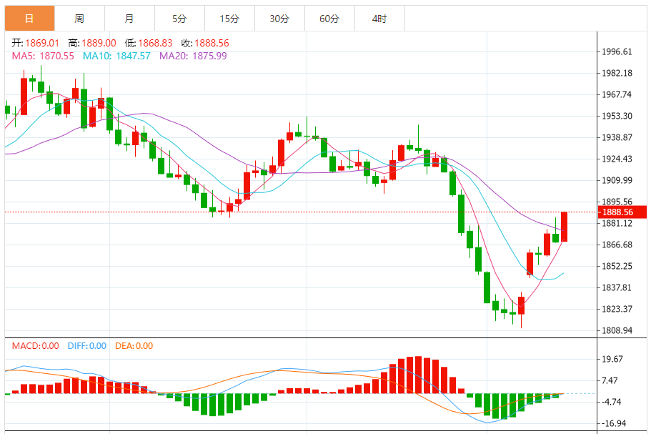Click the 1953.30 price axis label
The image size is (651, 434).
(x=617, y=116)
